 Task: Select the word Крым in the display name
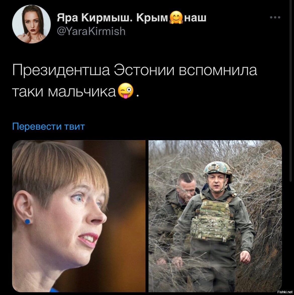pyautogui.click(x=152, y=18)
